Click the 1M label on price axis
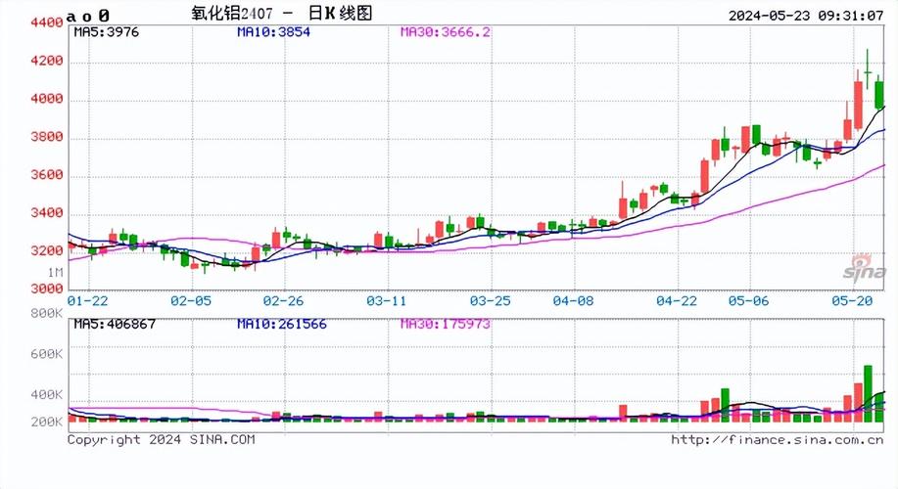 click(x=56, y=273)
